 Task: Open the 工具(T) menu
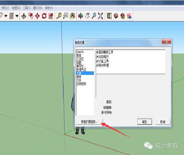27,8
